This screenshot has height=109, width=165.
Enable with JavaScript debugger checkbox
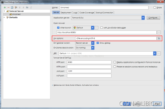[x=101, y=28]
